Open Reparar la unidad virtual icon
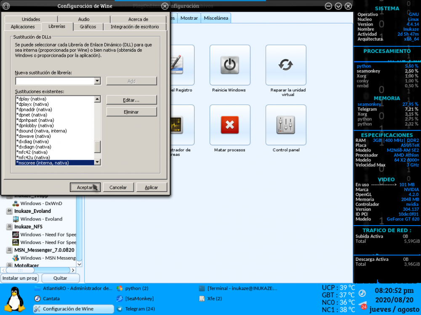421x315 pixels. (285, 65)
